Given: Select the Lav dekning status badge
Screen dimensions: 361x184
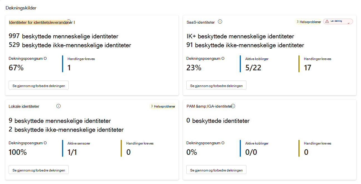Looking at the screenshot, I should tap(338, 21).
